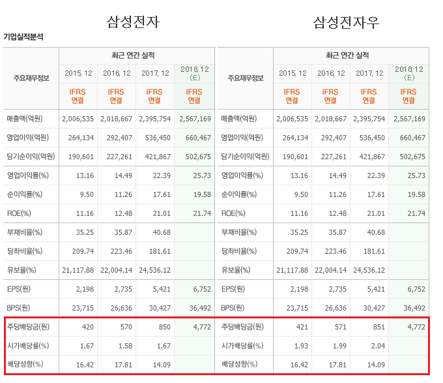Click 순이익률(%) row label in 삼성전자우 table
The width and height of the screenshot is (443, 383).
pyautogui.click(x=238, y=194)
